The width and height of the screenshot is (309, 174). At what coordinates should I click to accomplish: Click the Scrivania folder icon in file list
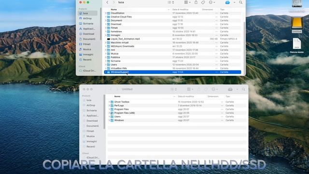pyautogui.click(x=109, y=61)
